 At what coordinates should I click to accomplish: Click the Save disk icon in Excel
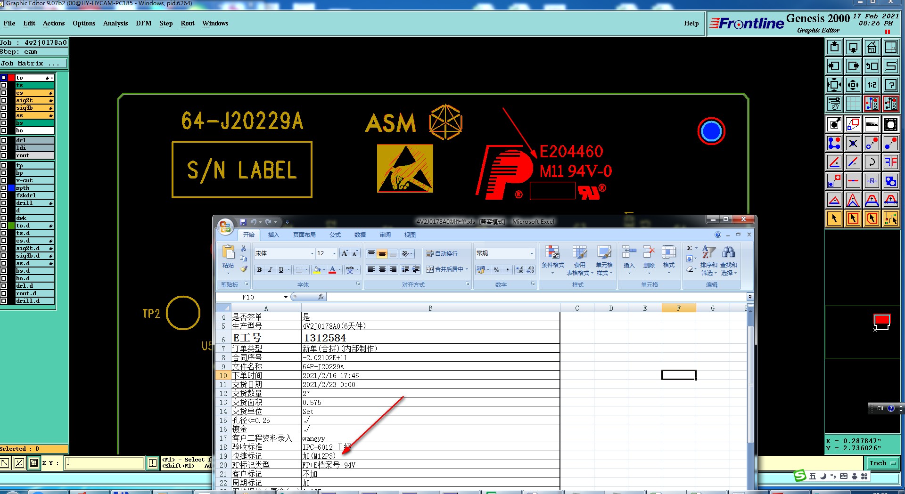(x=243, y=222)
